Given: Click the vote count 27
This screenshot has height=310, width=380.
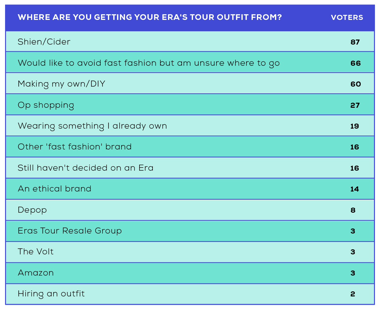Looking at the screenshot, I should tap(355, 105).
